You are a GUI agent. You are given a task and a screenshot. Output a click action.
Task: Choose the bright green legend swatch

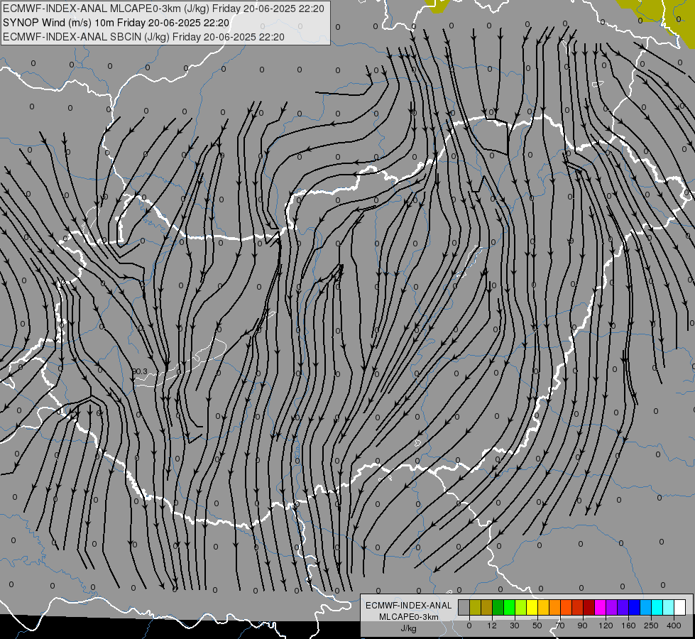click(509, 607)
